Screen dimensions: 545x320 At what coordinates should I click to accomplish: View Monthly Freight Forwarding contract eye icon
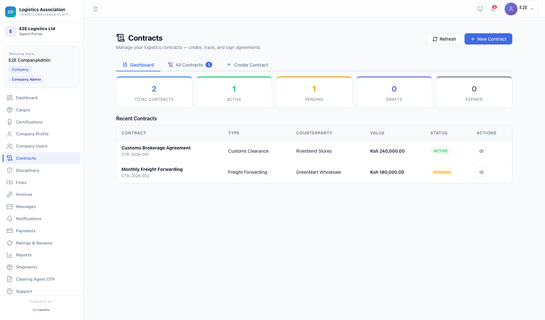pyautogui.click(x=481, y=172)
